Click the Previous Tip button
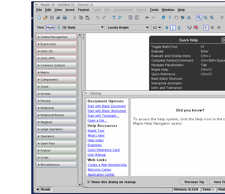This screenshot has height=194, width=225. [194, 182]
